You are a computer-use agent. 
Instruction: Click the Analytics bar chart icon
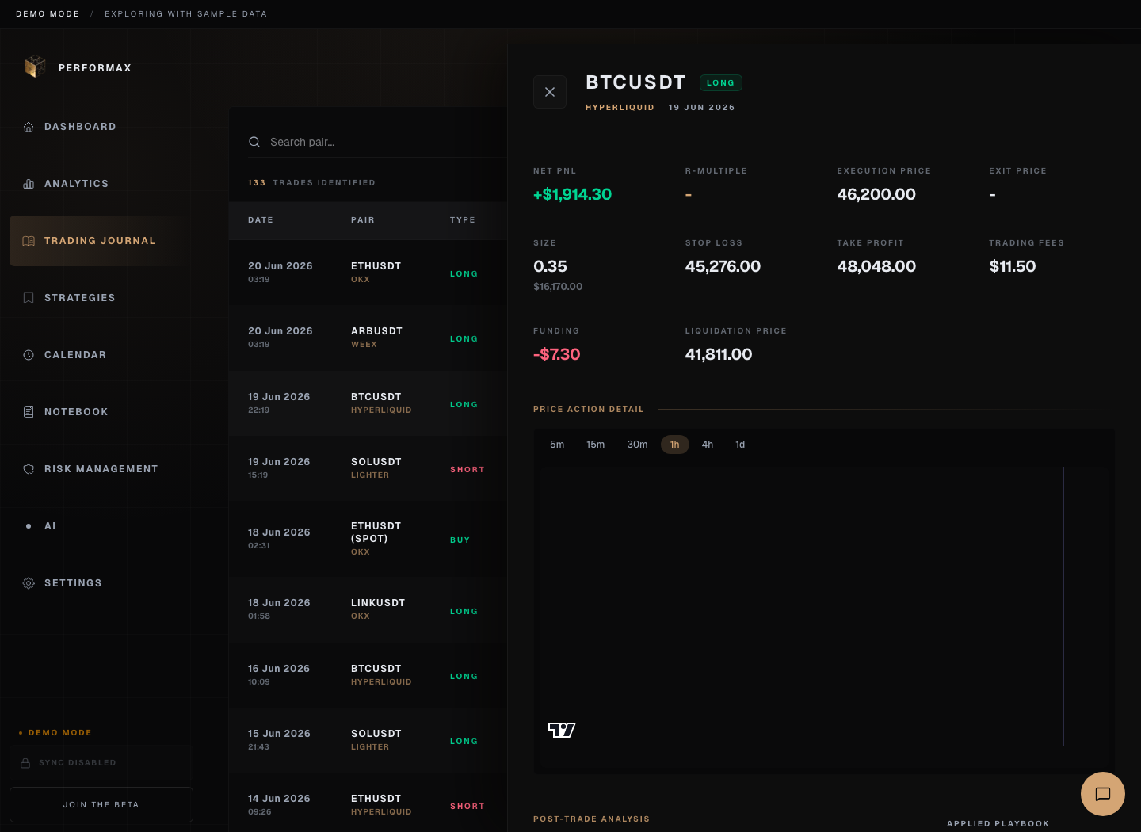pyautogui.click(x=29, y=184)
